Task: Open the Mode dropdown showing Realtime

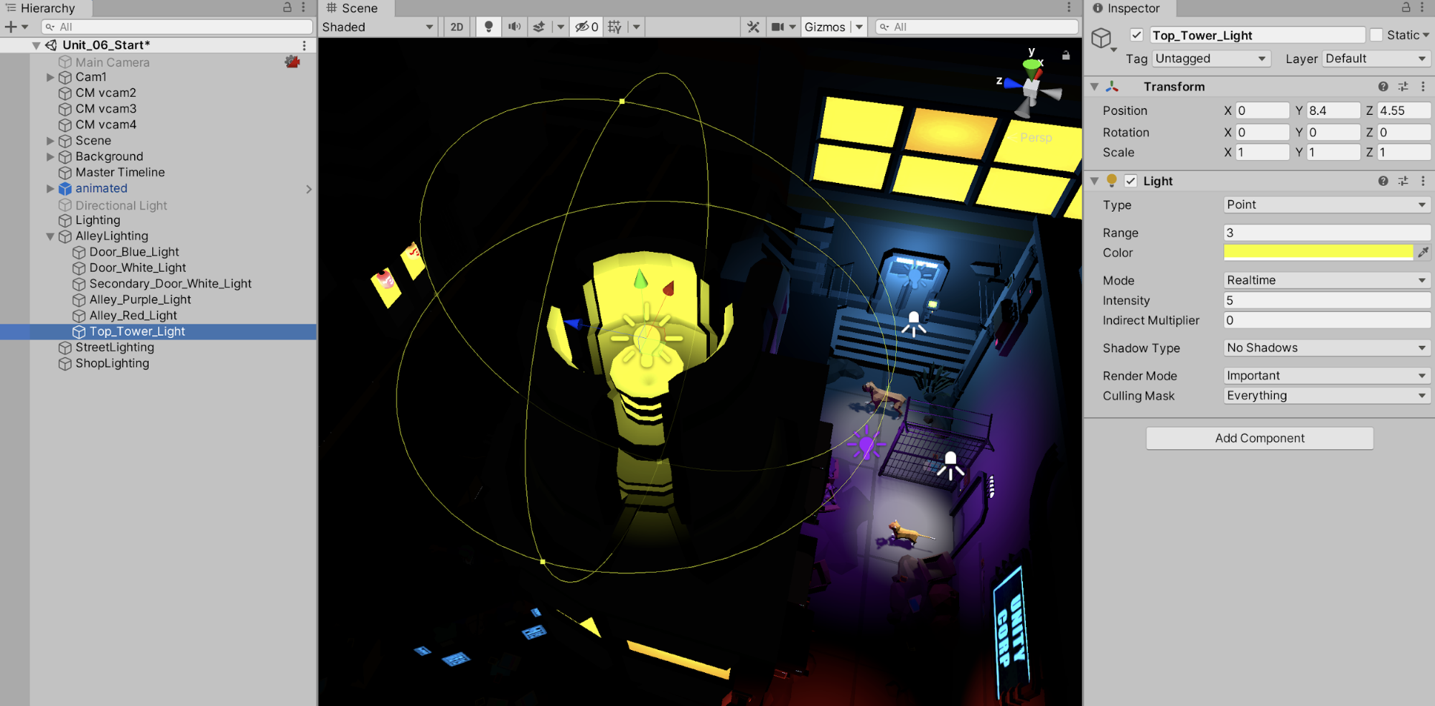Action: point(1327,281)
